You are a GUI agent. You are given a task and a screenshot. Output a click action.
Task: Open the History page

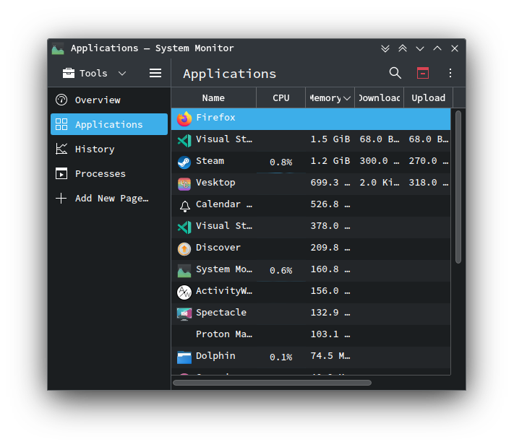109,149
